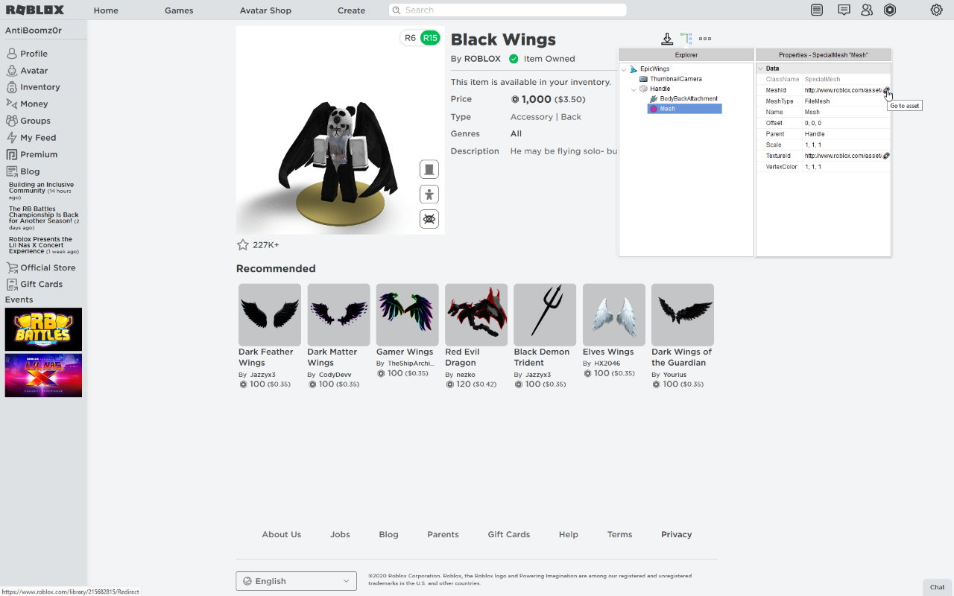This screenshot has width=954, height=596.
Task: Open the English language dropdown
Action: pos(296,581)
